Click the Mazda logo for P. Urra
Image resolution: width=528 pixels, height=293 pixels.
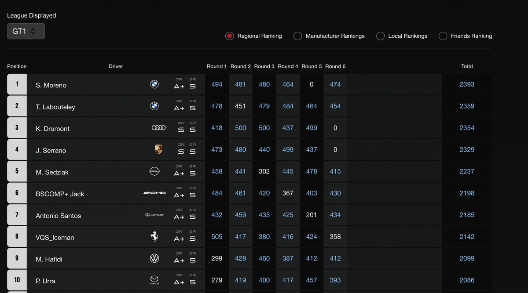point(154,280)
